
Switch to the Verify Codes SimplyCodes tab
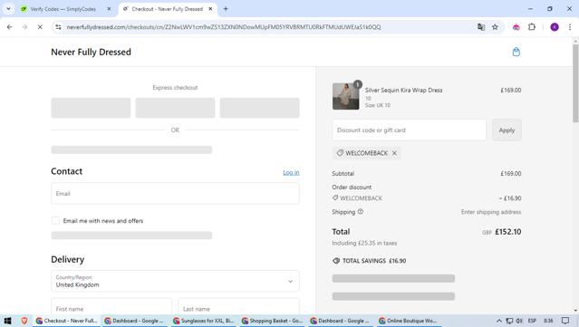point(63,9)
